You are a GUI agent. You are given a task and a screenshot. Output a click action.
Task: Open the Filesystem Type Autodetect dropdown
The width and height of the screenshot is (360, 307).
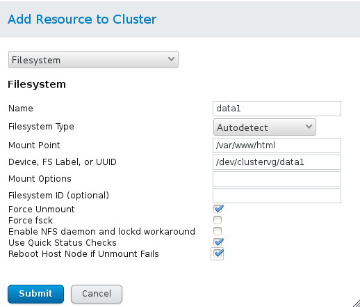point(265,127)
